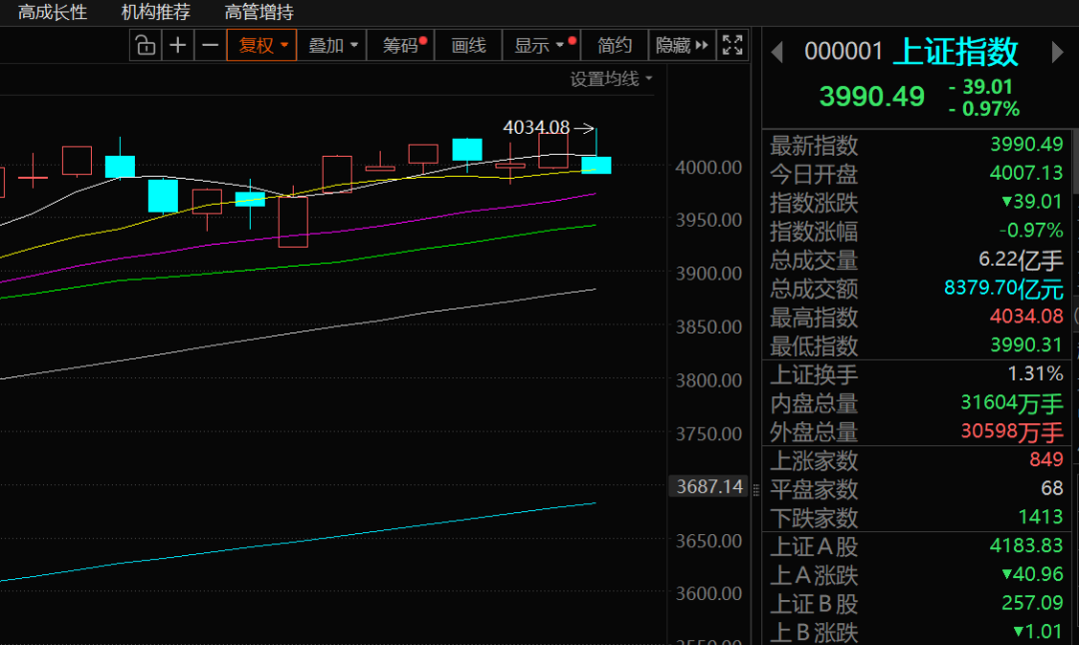
Task: Go to previous index with left arrow
Action: pyautogui.click(x=777, y=52)
